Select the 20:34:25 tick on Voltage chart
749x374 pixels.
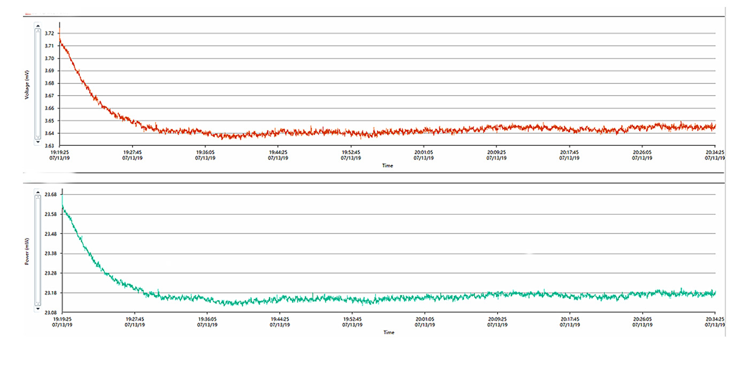point(715,154)
